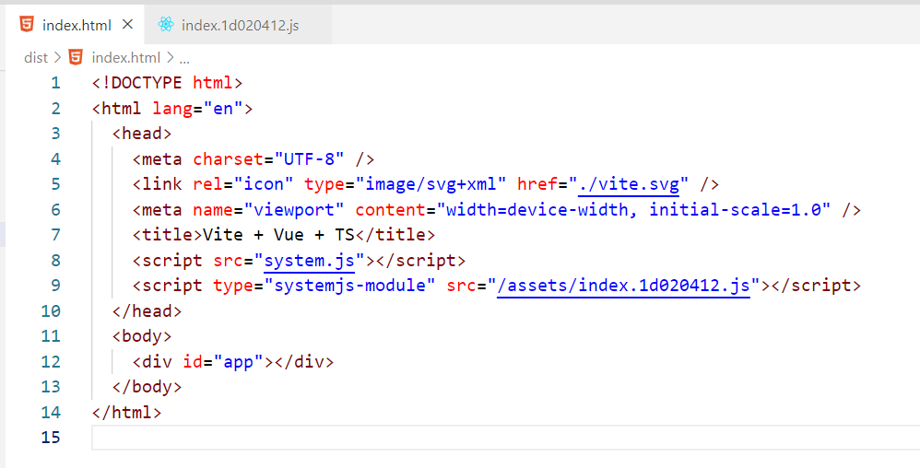Click the HTML5 icon on index.html tab
The height and width of the screenshot is (468, 920).
pyautogui.click(x=27, y=25)
